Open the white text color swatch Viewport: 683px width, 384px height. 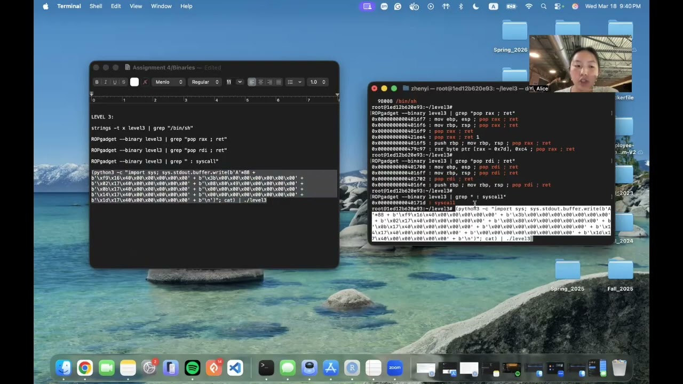(x=134, y=82)
